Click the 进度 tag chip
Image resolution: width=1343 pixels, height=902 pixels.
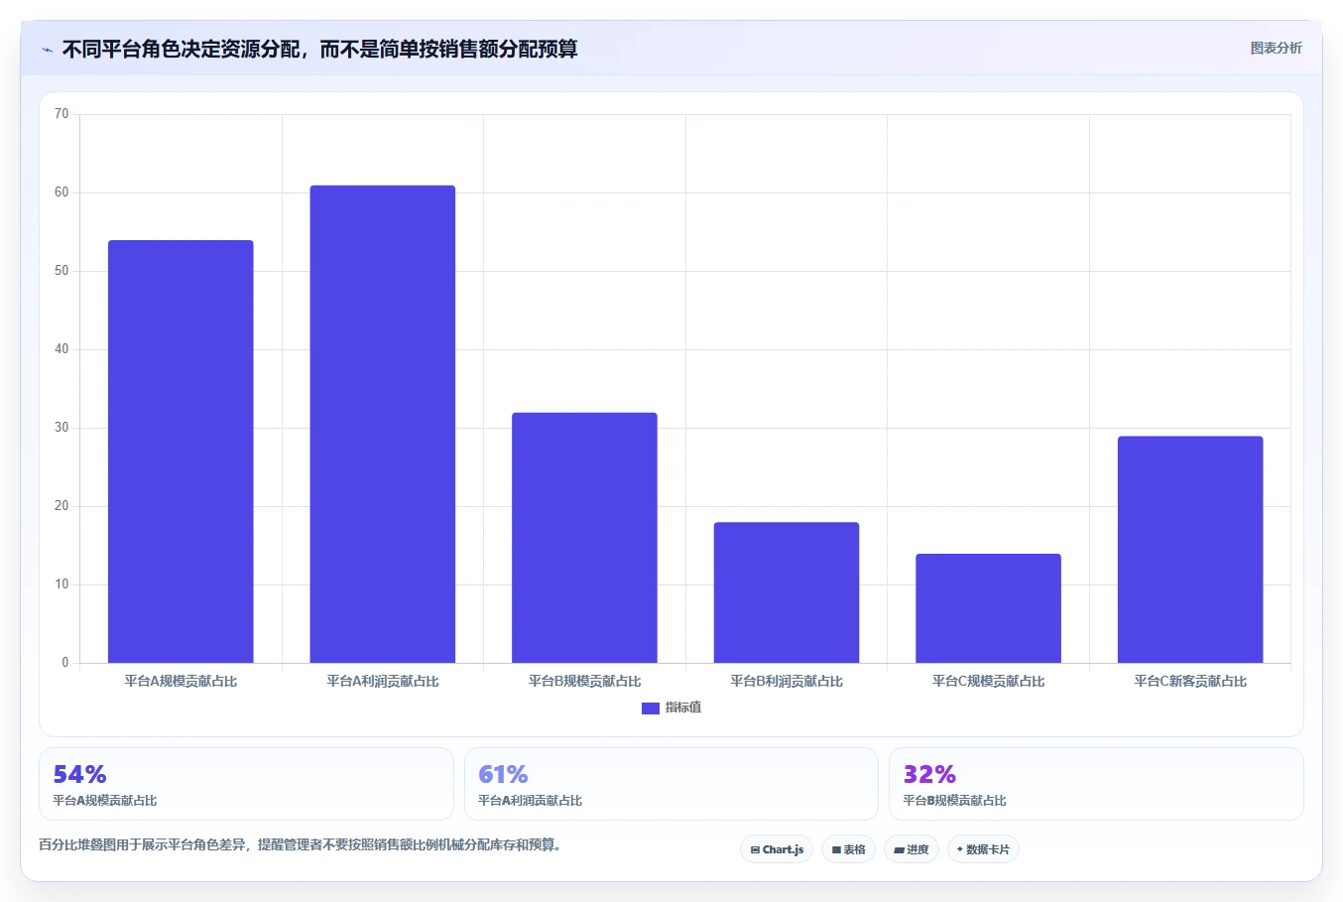912,849
